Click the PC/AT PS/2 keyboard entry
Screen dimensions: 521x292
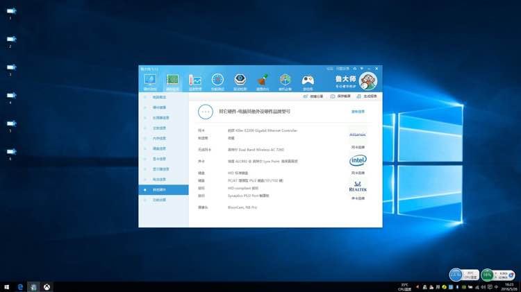point(256,181)
